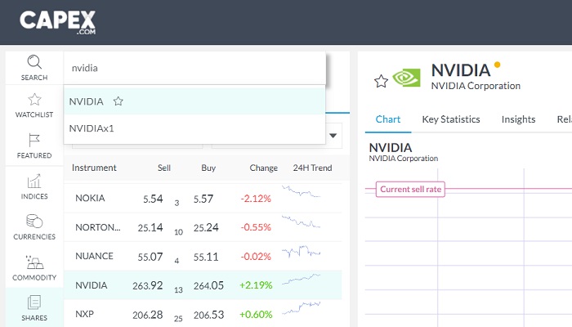Click NOKIA change value -2.12%
The width and height of the screenshot is (572, 327).
(256, 199)
